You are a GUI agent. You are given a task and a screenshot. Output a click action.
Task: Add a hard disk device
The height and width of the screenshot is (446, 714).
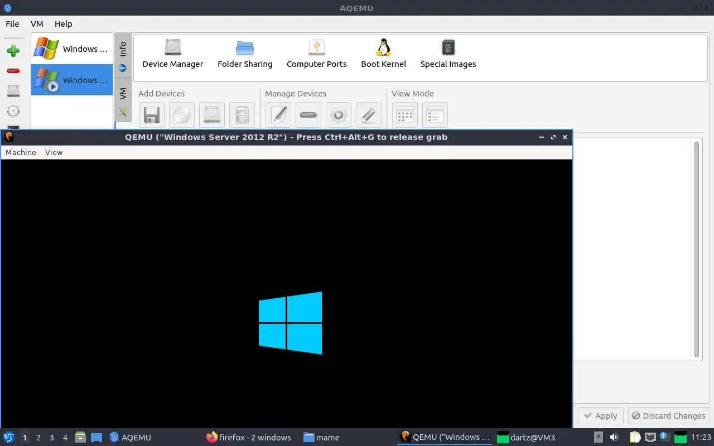pyautogui.click(x=212, y=115)
